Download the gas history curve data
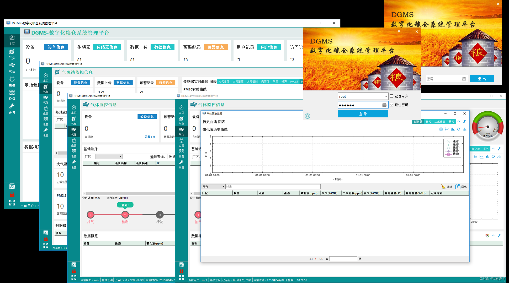The height and width of the screenshot is (283, 509). (465, 129)
